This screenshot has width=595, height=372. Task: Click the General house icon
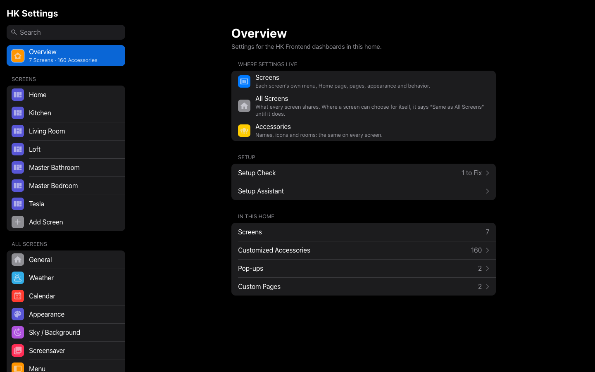(18, 260)
